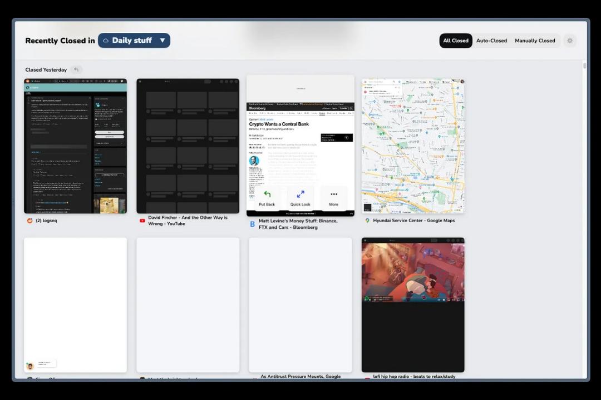Open Quick Look expand icon

click(x=300, y=194)
